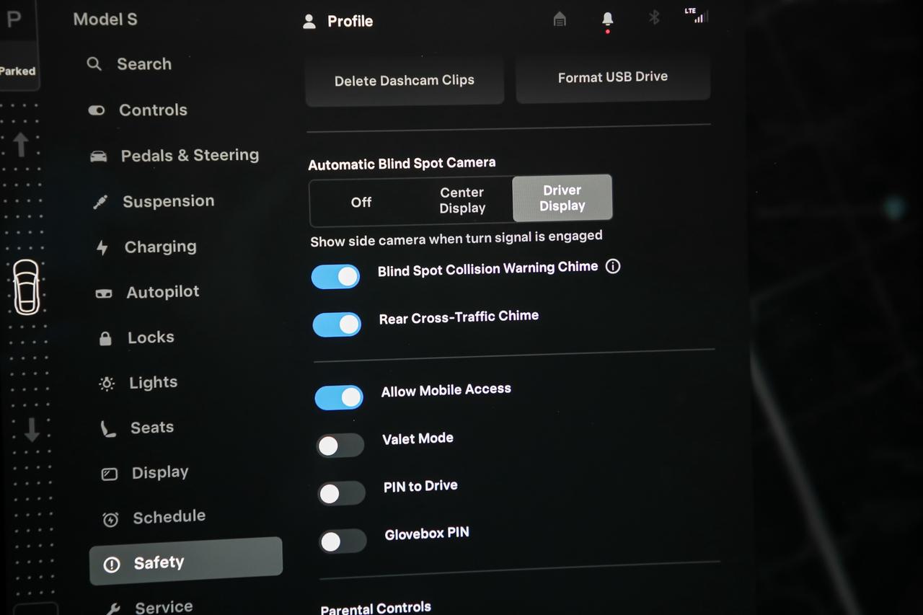Tap the info icon beside Blind Spot Chime
Screen dimensions: 923x615
click(613, 267)
